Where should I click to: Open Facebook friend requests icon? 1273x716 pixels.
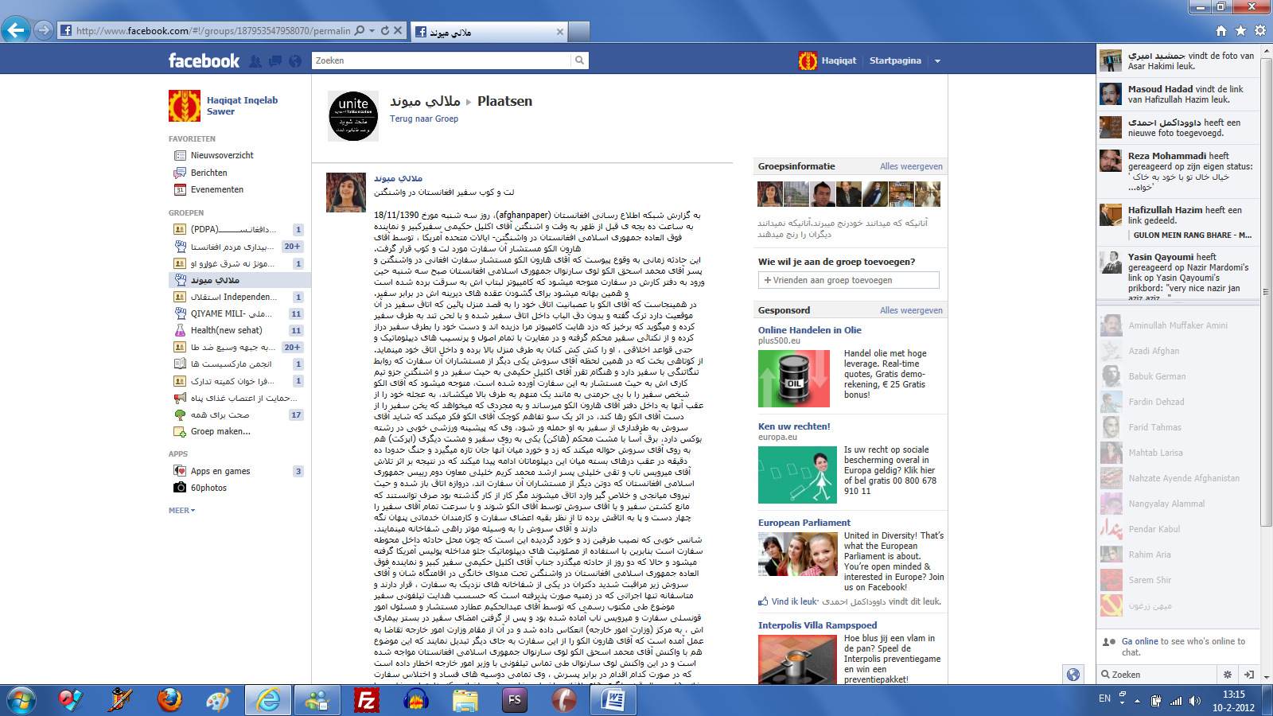click(255, 60)
